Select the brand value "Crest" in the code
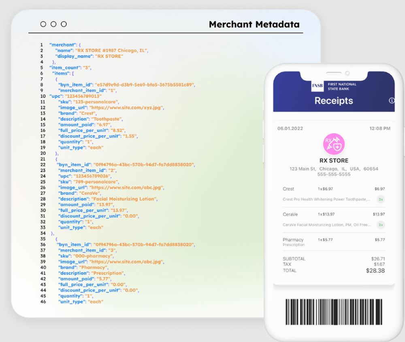 click(x=87, y=113)
